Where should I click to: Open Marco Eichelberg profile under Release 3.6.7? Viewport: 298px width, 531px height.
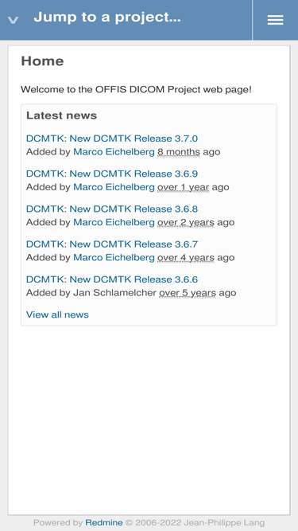[x=114, y=257]
